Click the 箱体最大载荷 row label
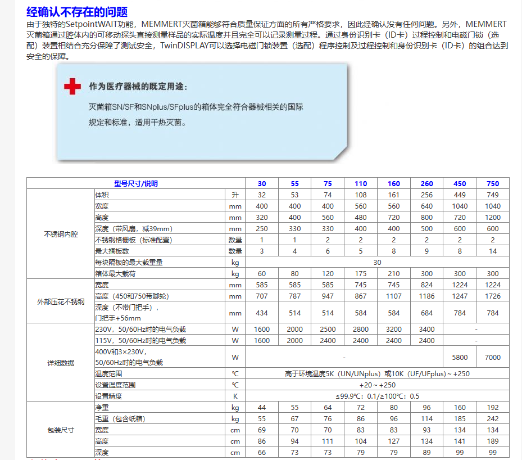522x460 pixels. (115, 274)
